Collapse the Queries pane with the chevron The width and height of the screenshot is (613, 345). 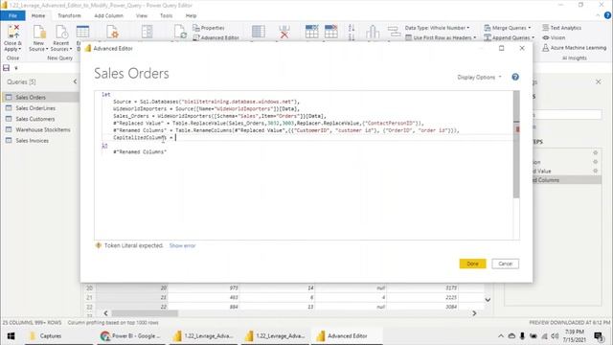coord(75,81)
